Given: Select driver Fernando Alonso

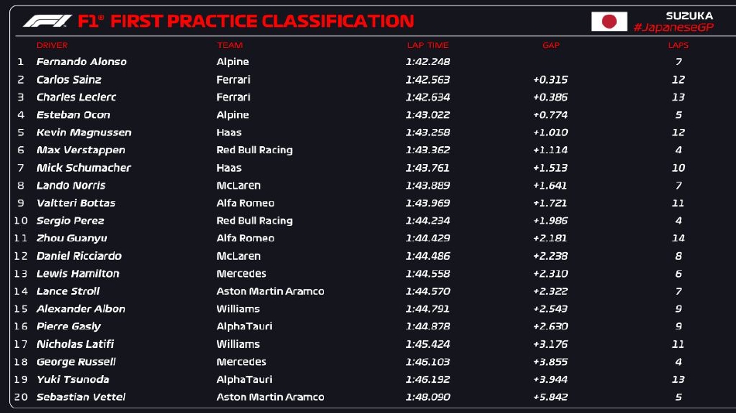Looking at the screenshot, I should [81, 62].
